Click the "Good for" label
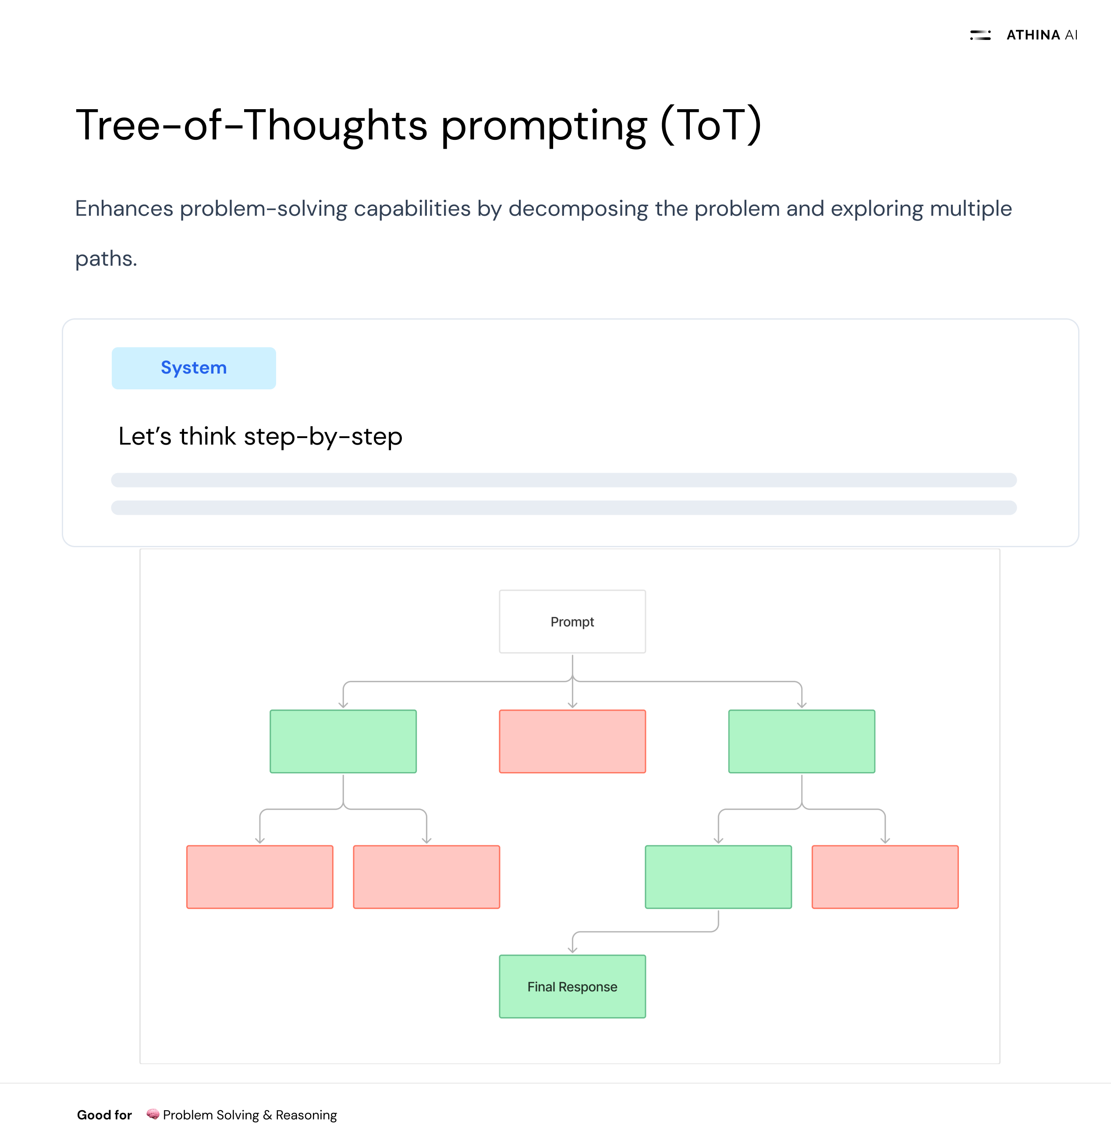 (x=104, y=1115)
